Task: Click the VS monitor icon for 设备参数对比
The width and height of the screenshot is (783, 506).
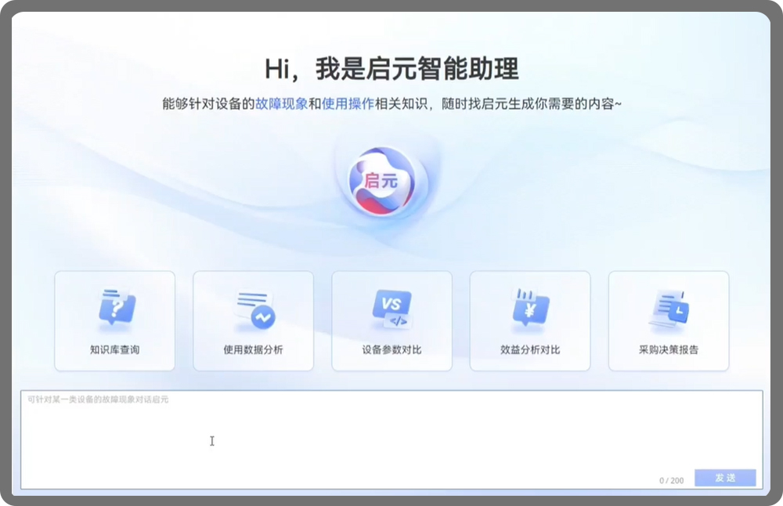Action: [x=391, y=308]
